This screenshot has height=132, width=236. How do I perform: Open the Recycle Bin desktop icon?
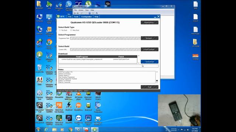pos(39,69)
